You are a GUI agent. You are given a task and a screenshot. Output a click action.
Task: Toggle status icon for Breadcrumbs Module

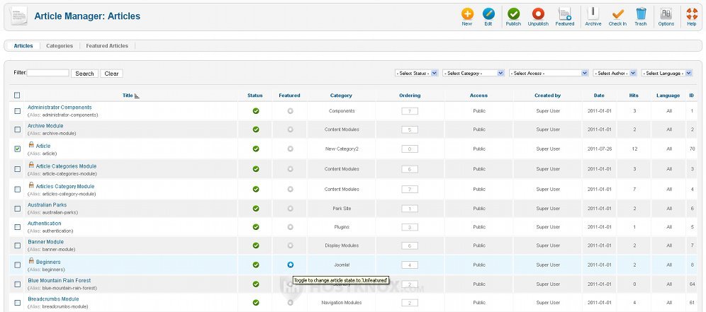click(256, 303)
